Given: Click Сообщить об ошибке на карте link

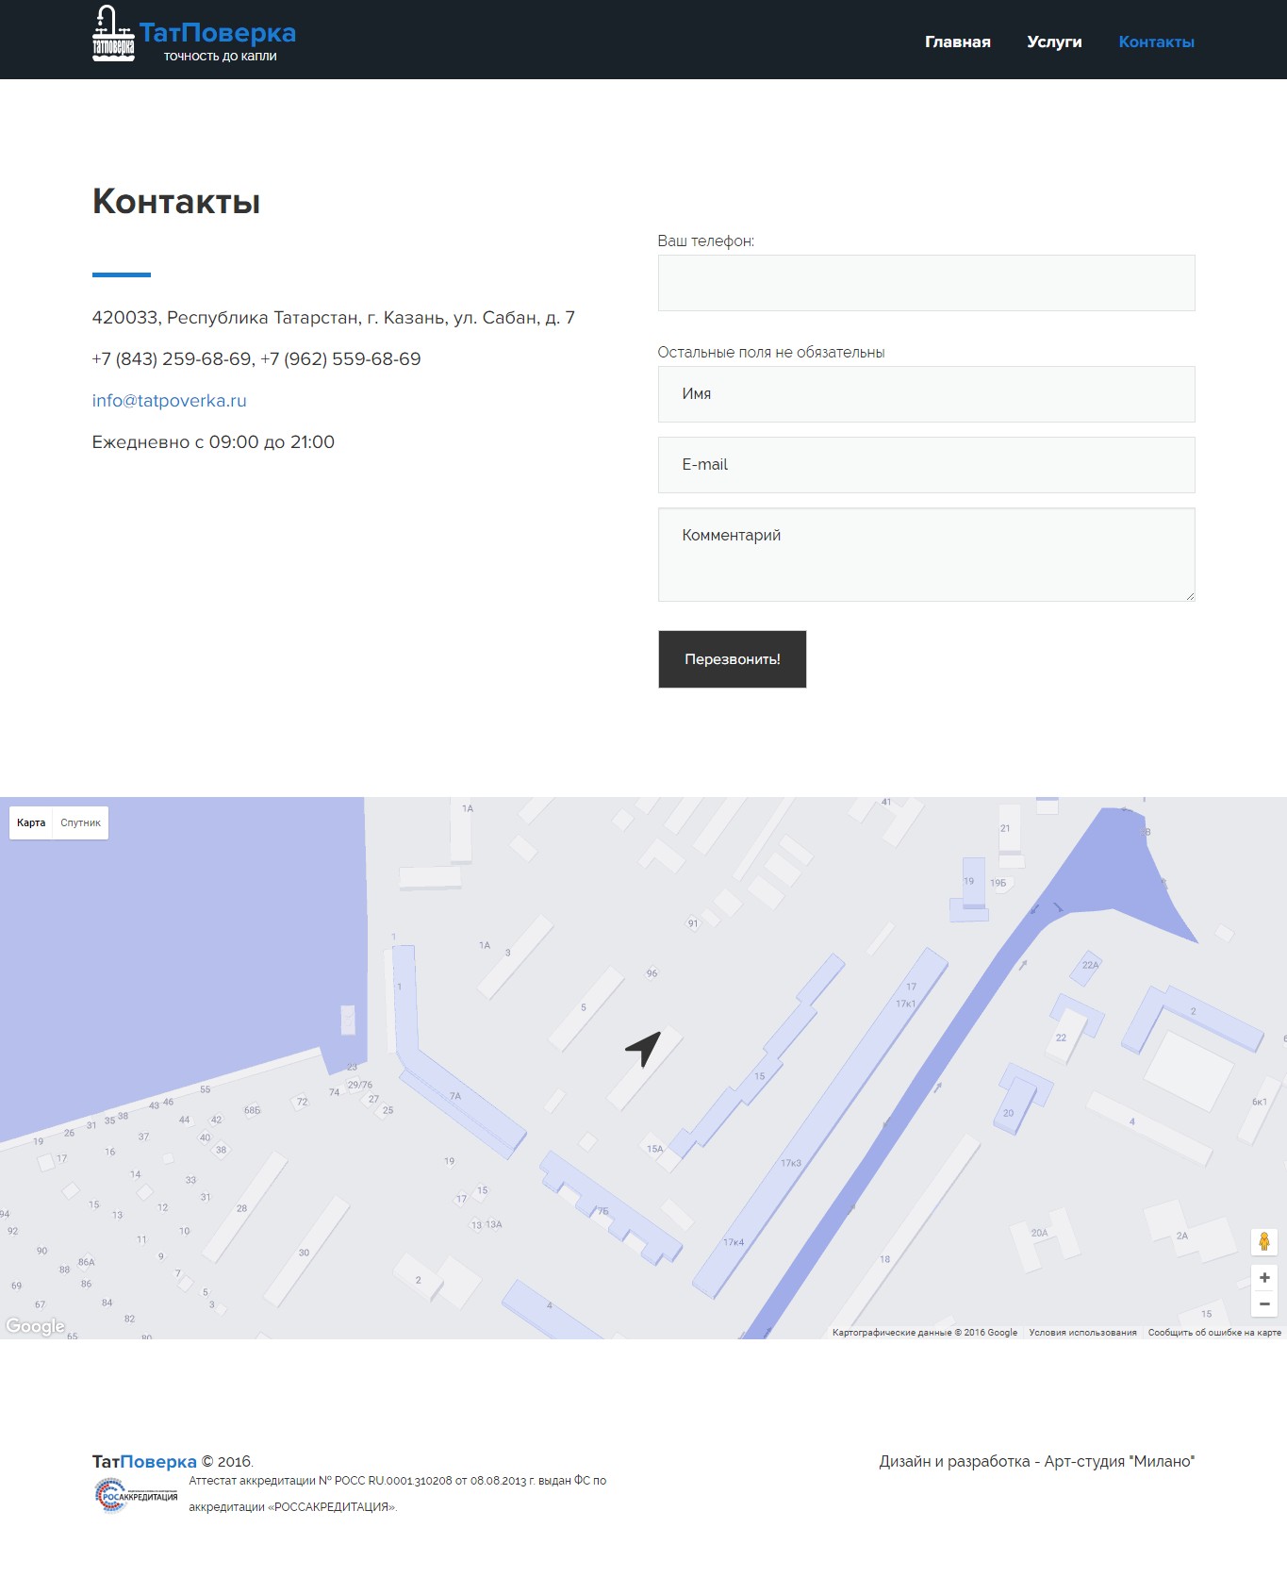Looking at the screenshot, I should point(1213,1333).
